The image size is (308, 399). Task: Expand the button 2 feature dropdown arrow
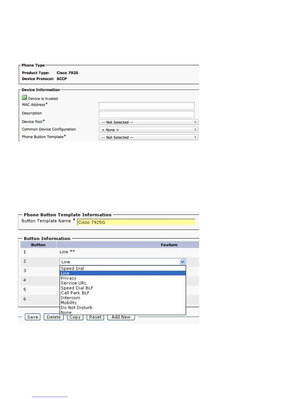click(x=182, y=262)
